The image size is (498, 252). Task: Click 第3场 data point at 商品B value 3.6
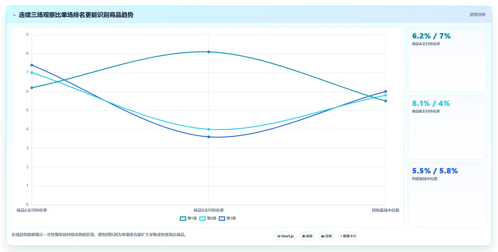pos(208,137)
